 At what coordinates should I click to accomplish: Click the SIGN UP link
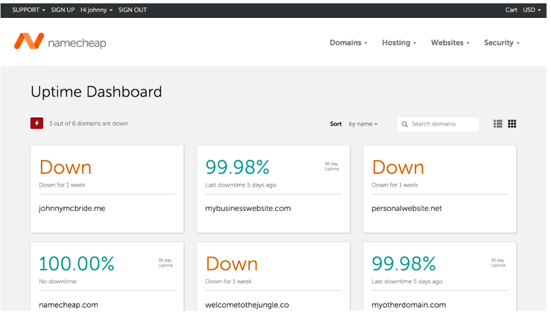(63, 10)
